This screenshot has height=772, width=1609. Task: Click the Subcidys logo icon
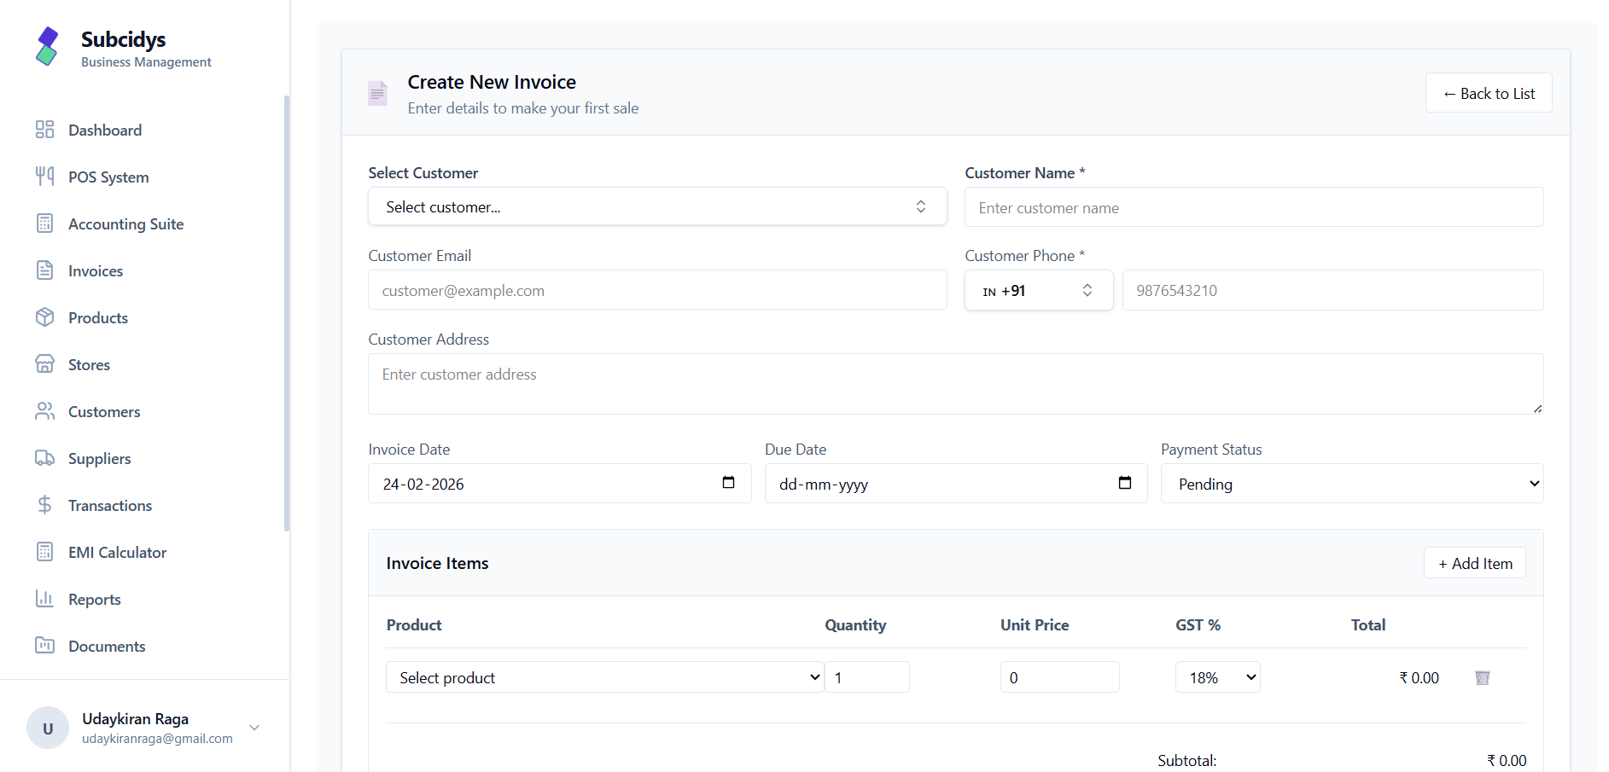tap(47, 46)
